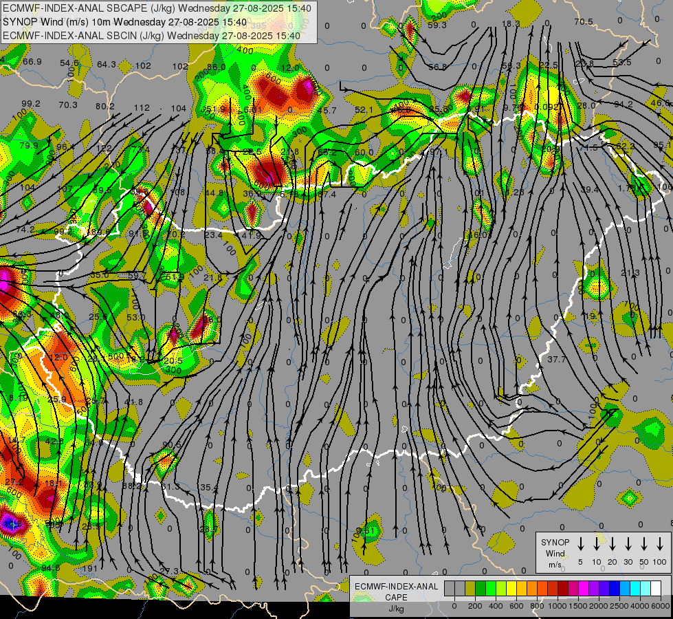This screenshot has height=619, width=673.
Task: Click the '4000' tick label on the CAPE scale
Action: [x=640, y=606]
